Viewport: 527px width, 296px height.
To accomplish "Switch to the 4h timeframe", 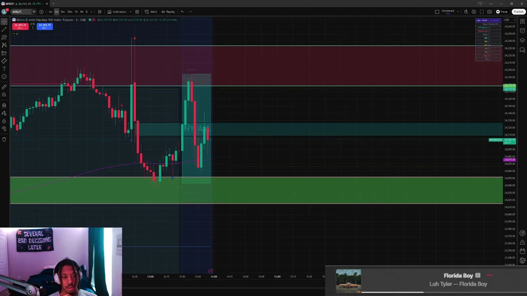I will coord(82,12).
